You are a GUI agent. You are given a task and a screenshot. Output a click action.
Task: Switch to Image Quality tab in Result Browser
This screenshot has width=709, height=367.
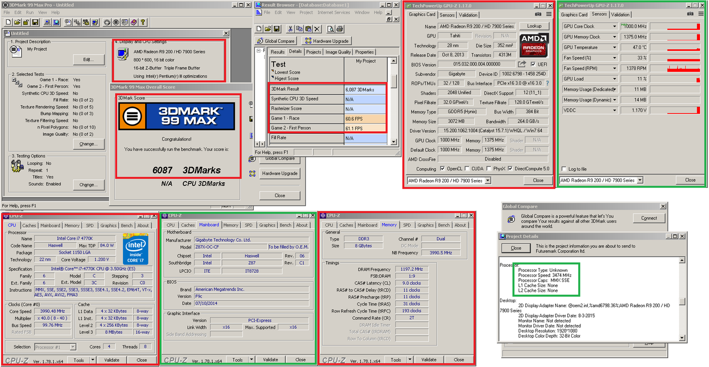(x=338, y=52)
